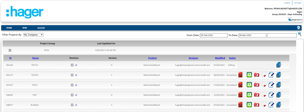
Task: Open the PDF icon for TEST2
Action: (x=240, y=85)
